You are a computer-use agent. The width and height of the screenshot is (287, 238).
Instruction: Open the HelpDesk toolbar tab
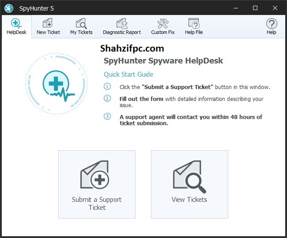[16, 26]
